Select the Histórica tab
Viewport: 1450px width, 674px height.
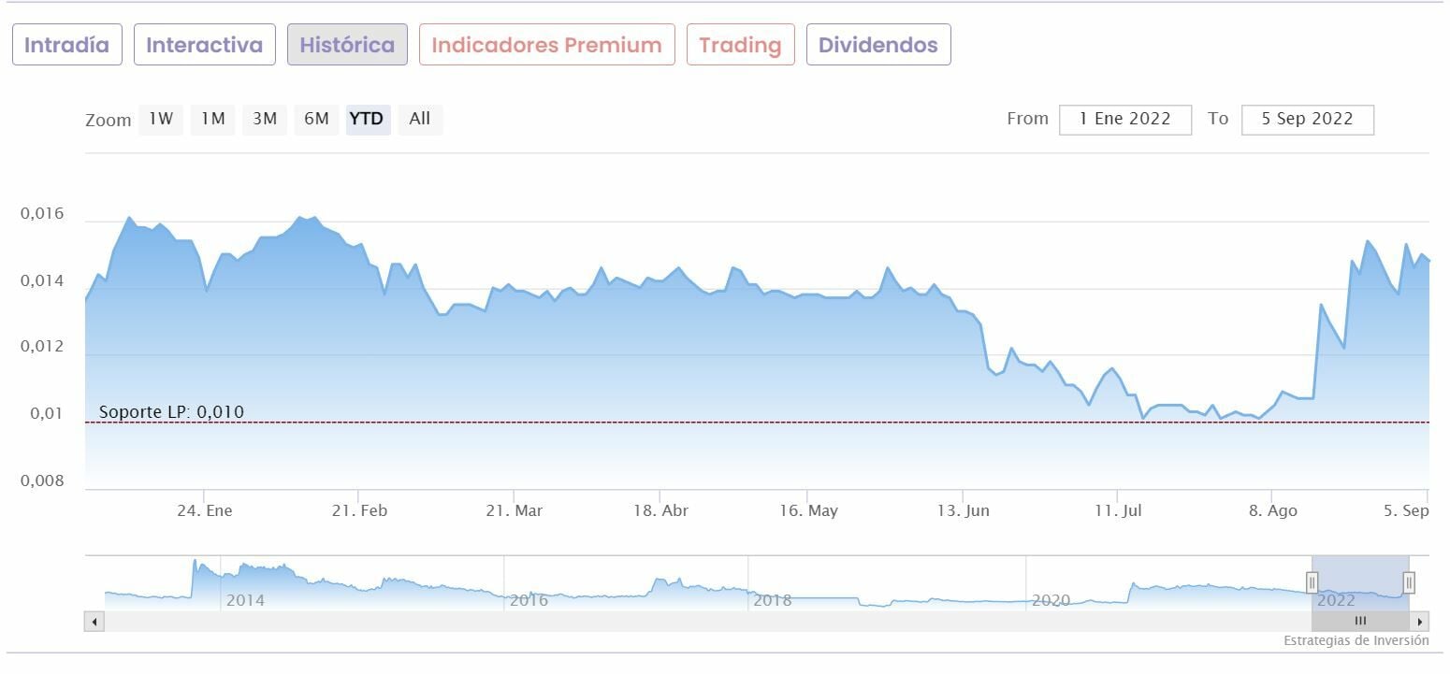[347, 45]
